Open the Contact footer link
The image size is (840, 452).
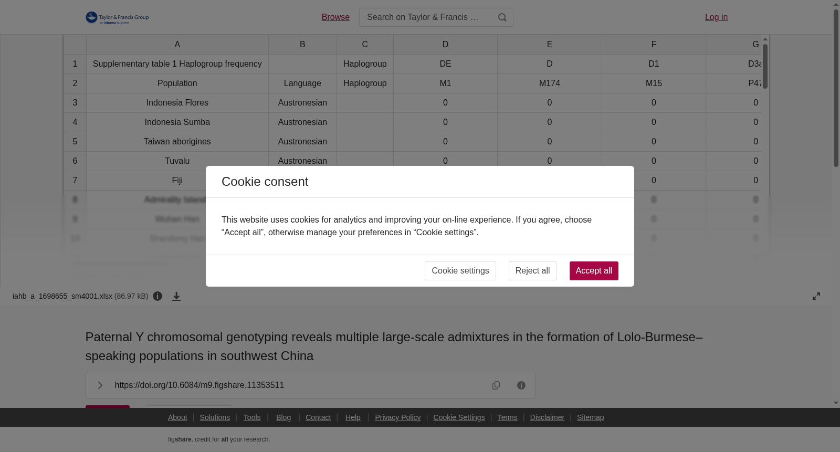pyautogui.click(x=318, y=417)
